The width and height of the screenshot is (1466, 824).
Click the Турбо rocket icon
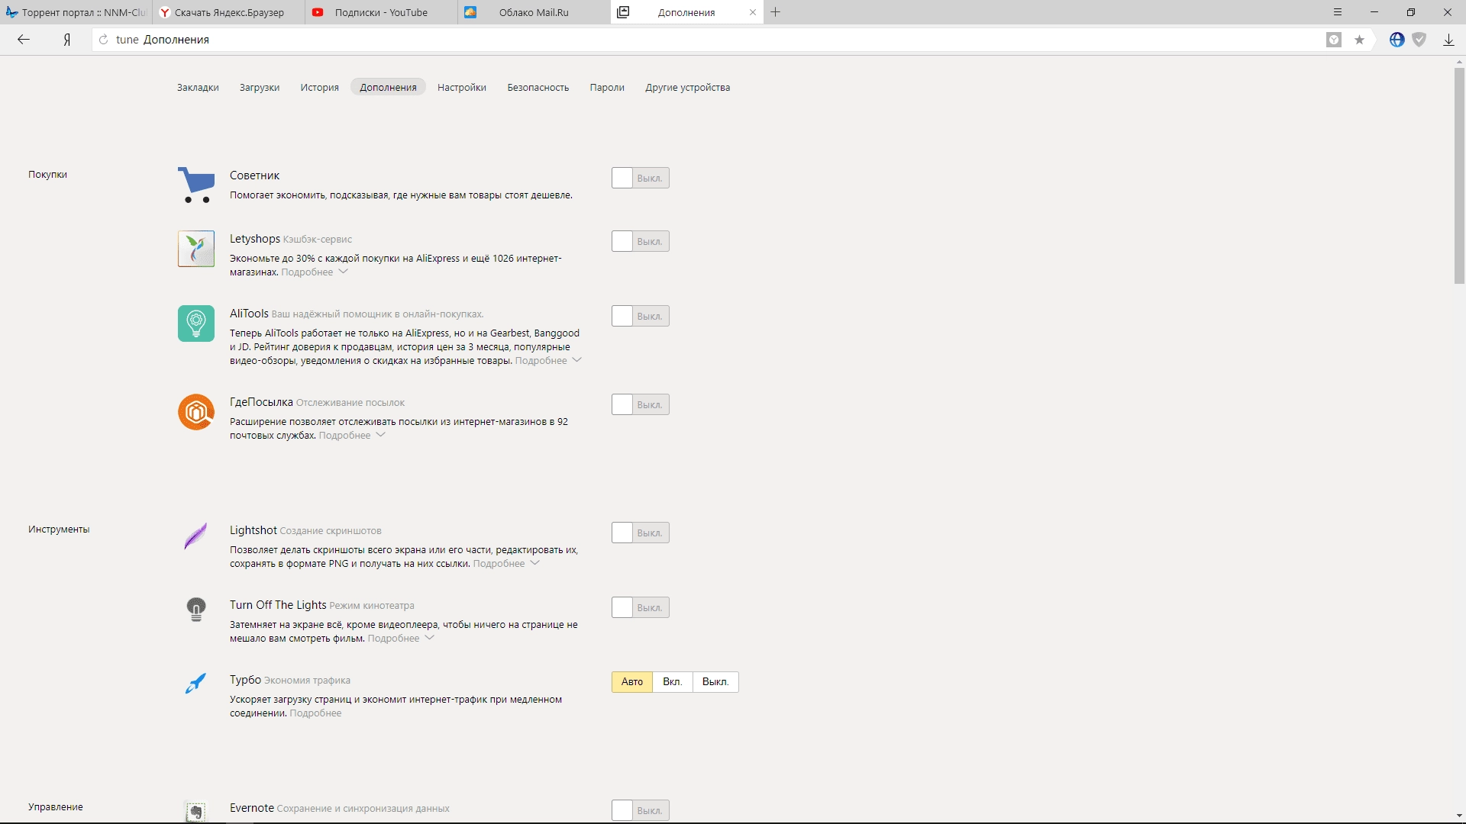coord(196,683)
